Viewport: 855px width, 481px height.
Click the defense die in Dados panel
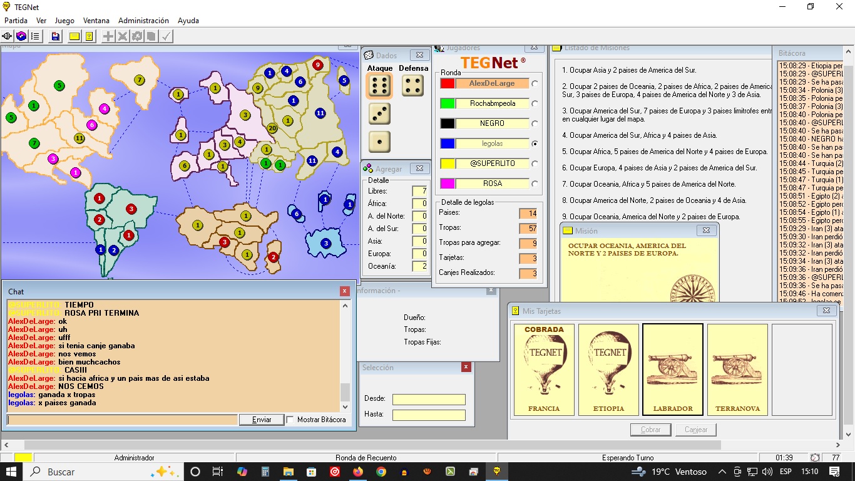(x=412, y=86)
